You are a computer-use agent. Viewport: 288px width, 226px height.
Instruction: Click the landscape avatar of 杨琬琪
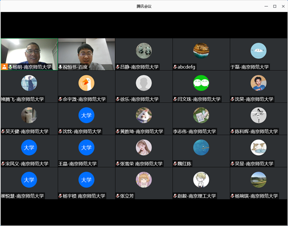click(258, 180)
